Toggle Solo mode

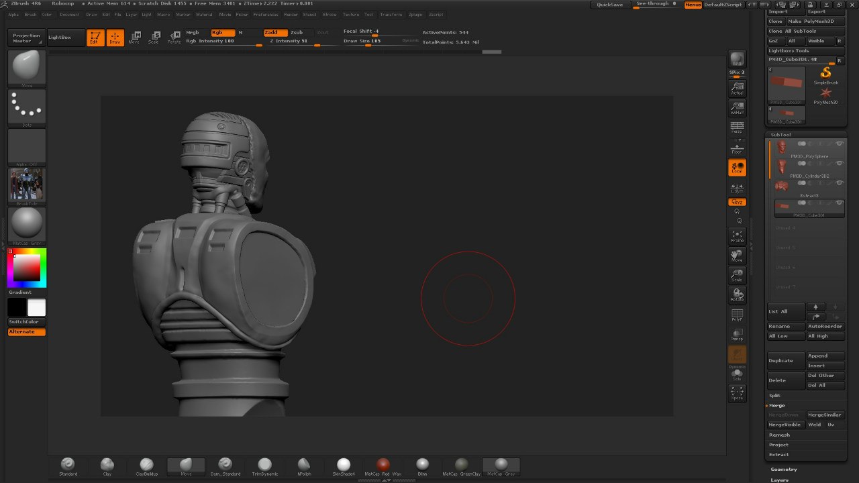pyautogui.click(x=737, y=375)
